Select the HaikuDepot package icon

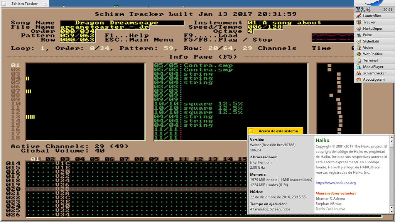[x=359, y=29]
